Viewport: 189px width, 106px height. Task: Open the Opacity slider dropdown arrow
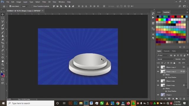coord(187,59)
